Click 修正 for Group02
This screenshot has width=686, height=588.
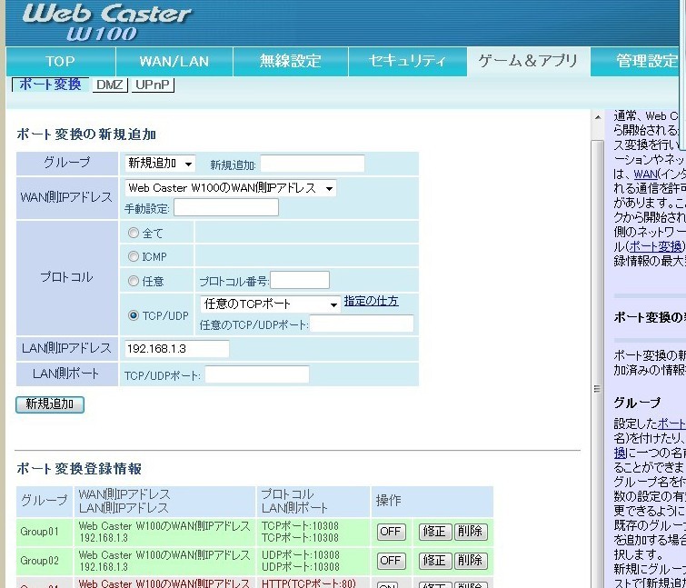[x=435, y=561]
